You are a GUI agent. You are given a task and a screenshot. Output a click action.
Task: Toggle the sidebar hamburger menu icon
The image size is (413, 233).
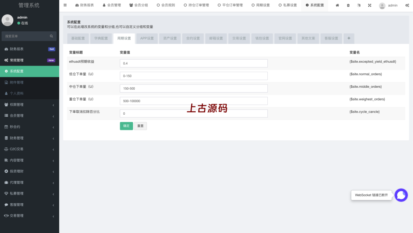pos(65,5)
